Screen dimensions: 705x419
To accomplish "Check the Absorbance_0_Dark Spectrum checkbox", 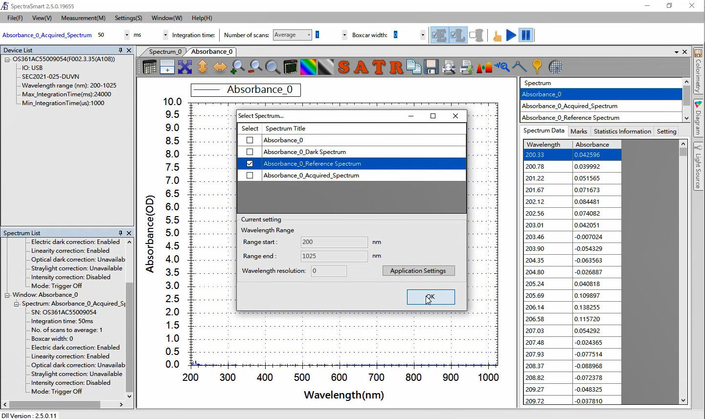I will [250, 152].
